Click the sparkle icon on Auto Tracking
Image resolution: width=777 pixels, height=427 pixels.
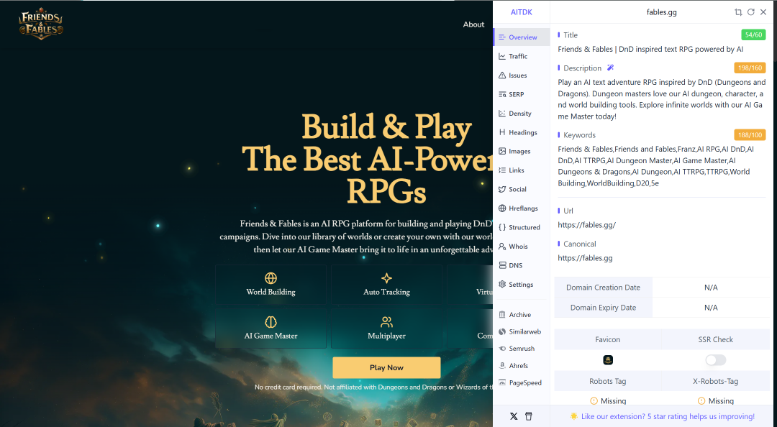386,278
